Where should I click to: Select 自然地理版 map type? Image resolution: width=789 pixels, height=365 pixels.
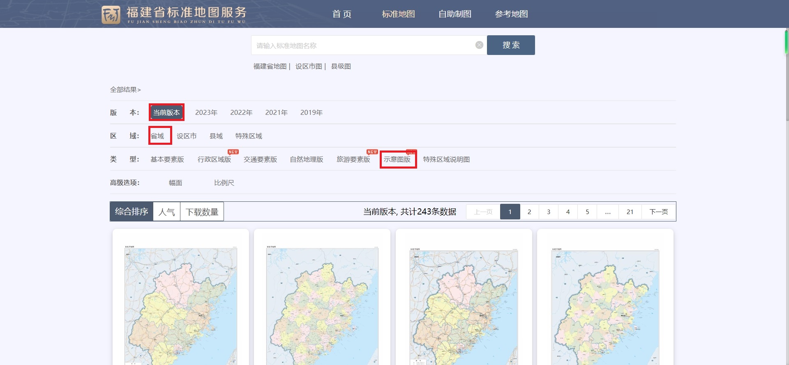click(x=307, y=159)
